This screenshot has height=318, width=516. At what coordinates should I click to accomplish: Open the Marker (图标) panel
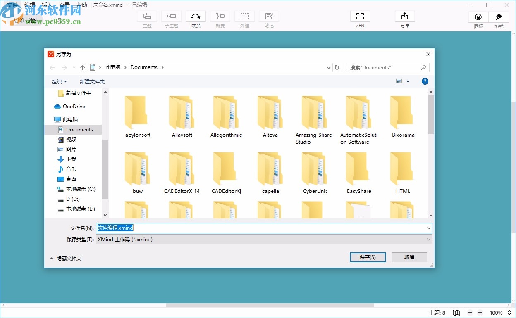click(478, 19)
